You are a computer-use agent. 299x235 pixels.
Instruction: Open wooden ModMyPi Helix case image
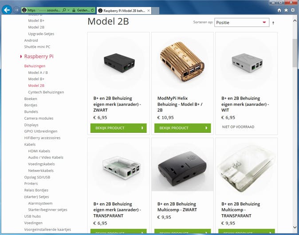click(x=182, y=63)
